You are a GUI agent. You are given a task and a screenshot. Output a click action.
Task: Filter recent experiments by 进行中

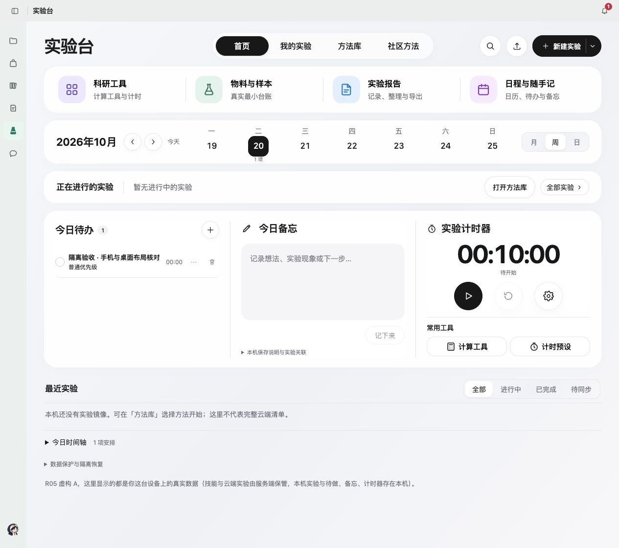tap(511, 389)
